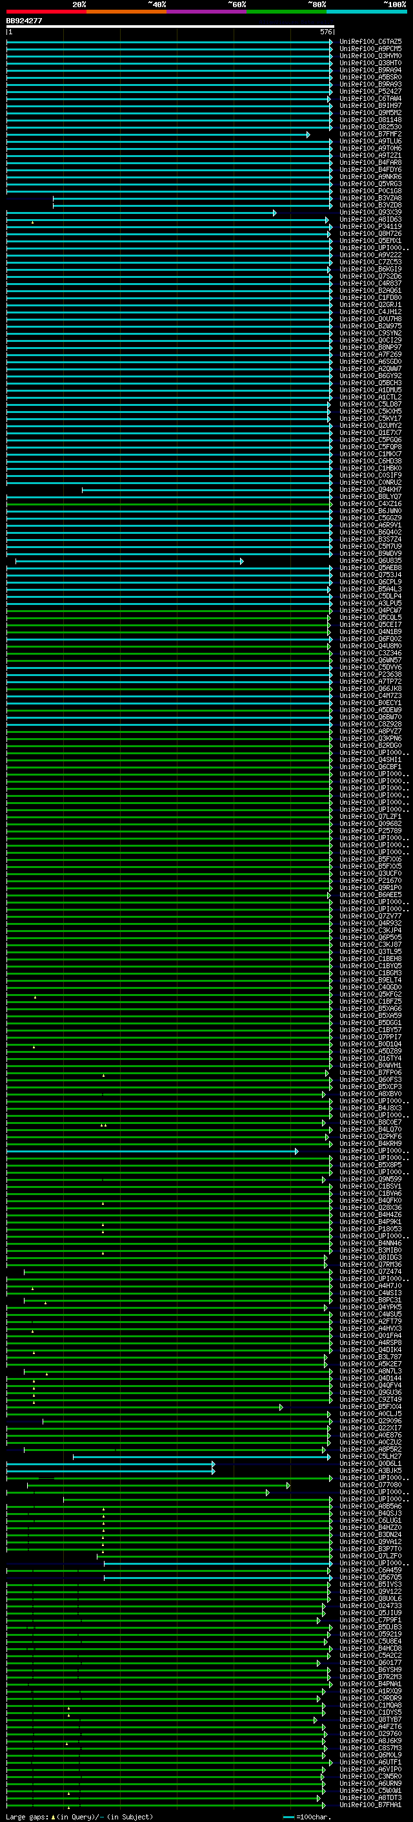Click the white query sequence bar
413x1822 pixels.
pyautogui.click(x=170, y=27)
